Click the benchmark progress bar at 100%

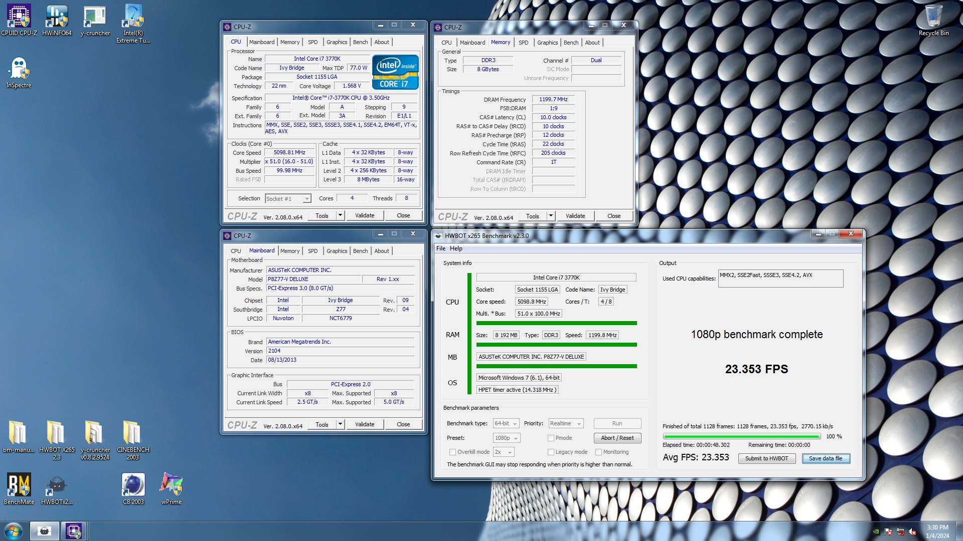click(741, 436)
